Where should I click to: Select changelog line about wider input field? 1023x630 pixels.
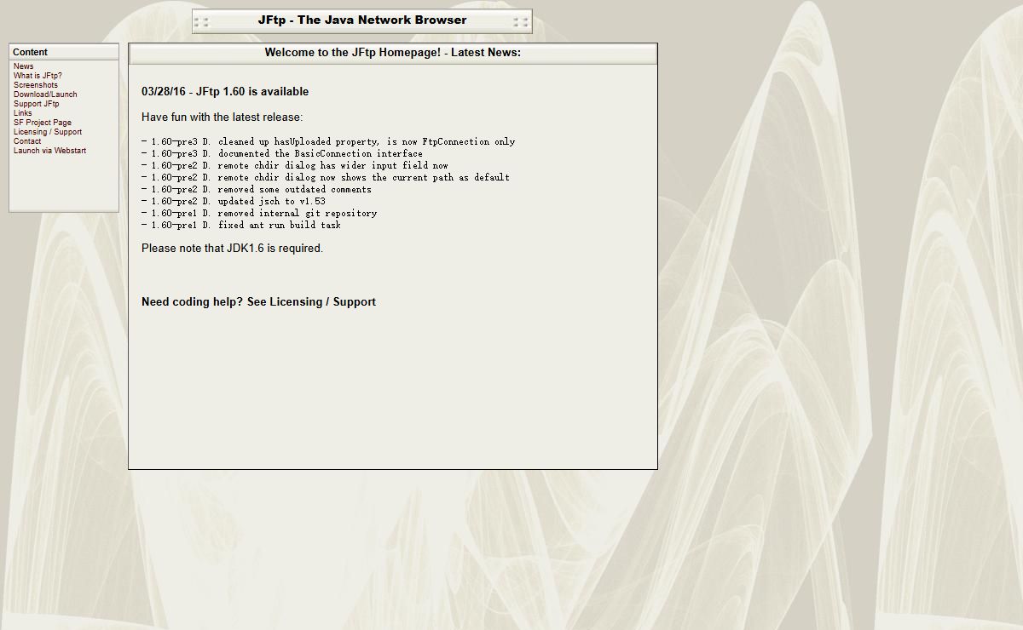pos(295,166)
